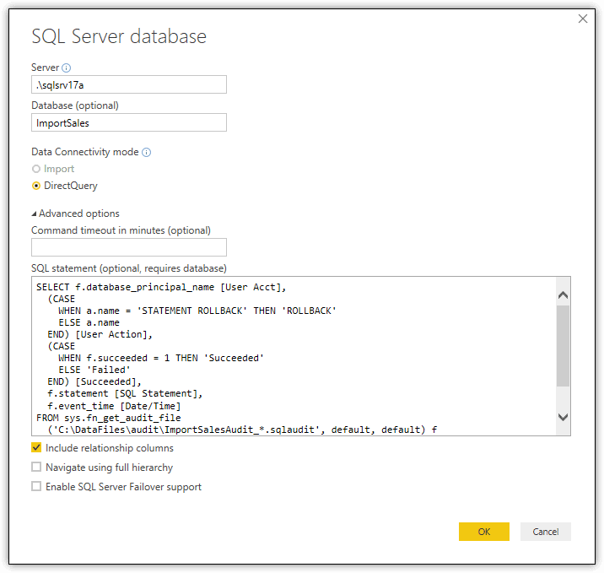This screenshot has width=604, height=573.
Task: Click the line 'SELECT f.database_principal_name [User Acct],'
Action: pos(161,287)
